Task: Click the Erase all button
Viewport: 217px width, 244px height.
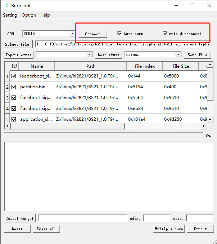Action: pos(47,229)
